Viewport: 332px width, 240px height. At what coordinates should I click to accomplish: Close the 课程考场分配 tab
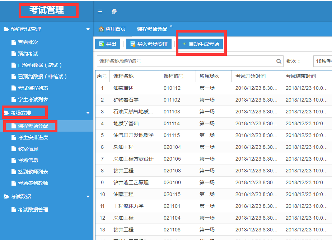click(171, 26)
